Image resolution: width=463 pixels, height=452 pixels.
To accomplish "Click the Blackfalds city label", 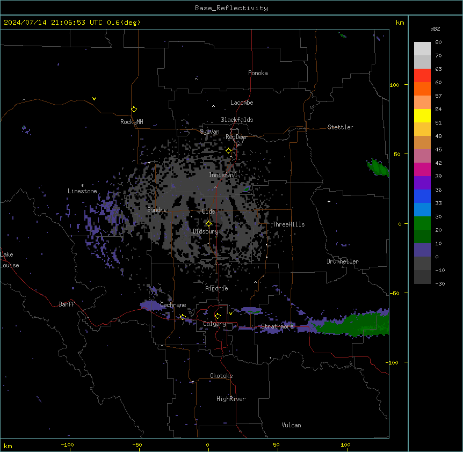I will pyautogui.click(x=237, y=120).
